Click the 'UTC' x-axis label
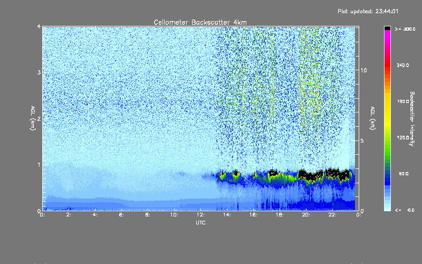Screen dimensions: 422x264 (x=200, y=223)
